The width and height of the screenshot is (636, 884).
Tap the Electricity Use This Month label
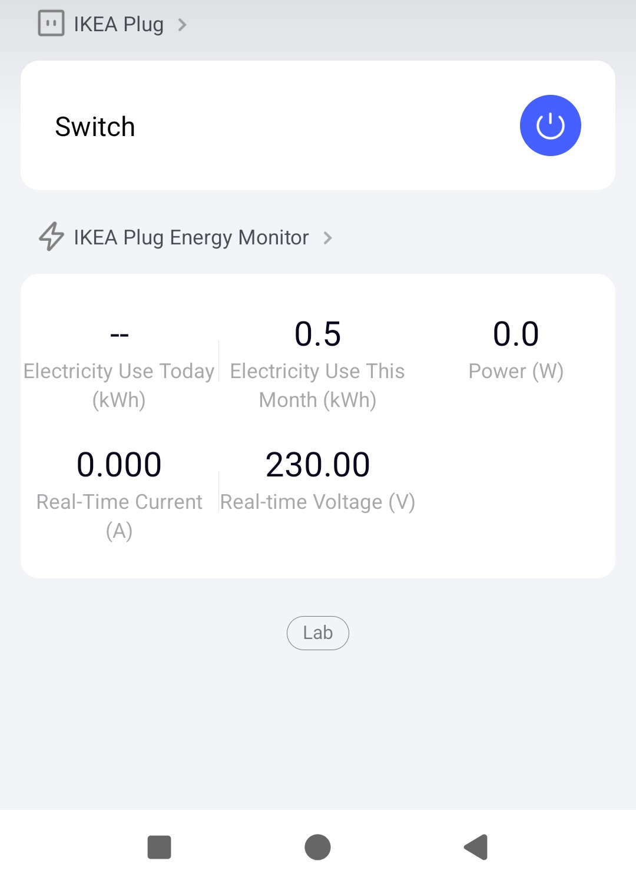(x=317, y=385)
